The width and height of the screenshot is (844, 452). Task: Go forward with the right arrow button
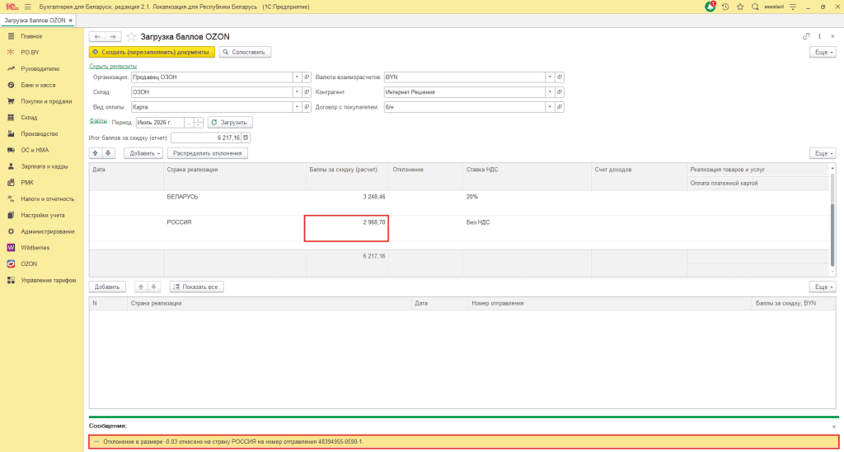tap(112, 36)
